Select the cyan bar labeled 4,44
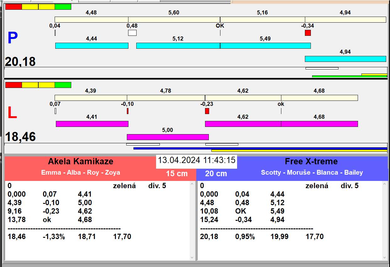Image resolution: width=390 pixels, height=267 pixels. coord(92,46)
